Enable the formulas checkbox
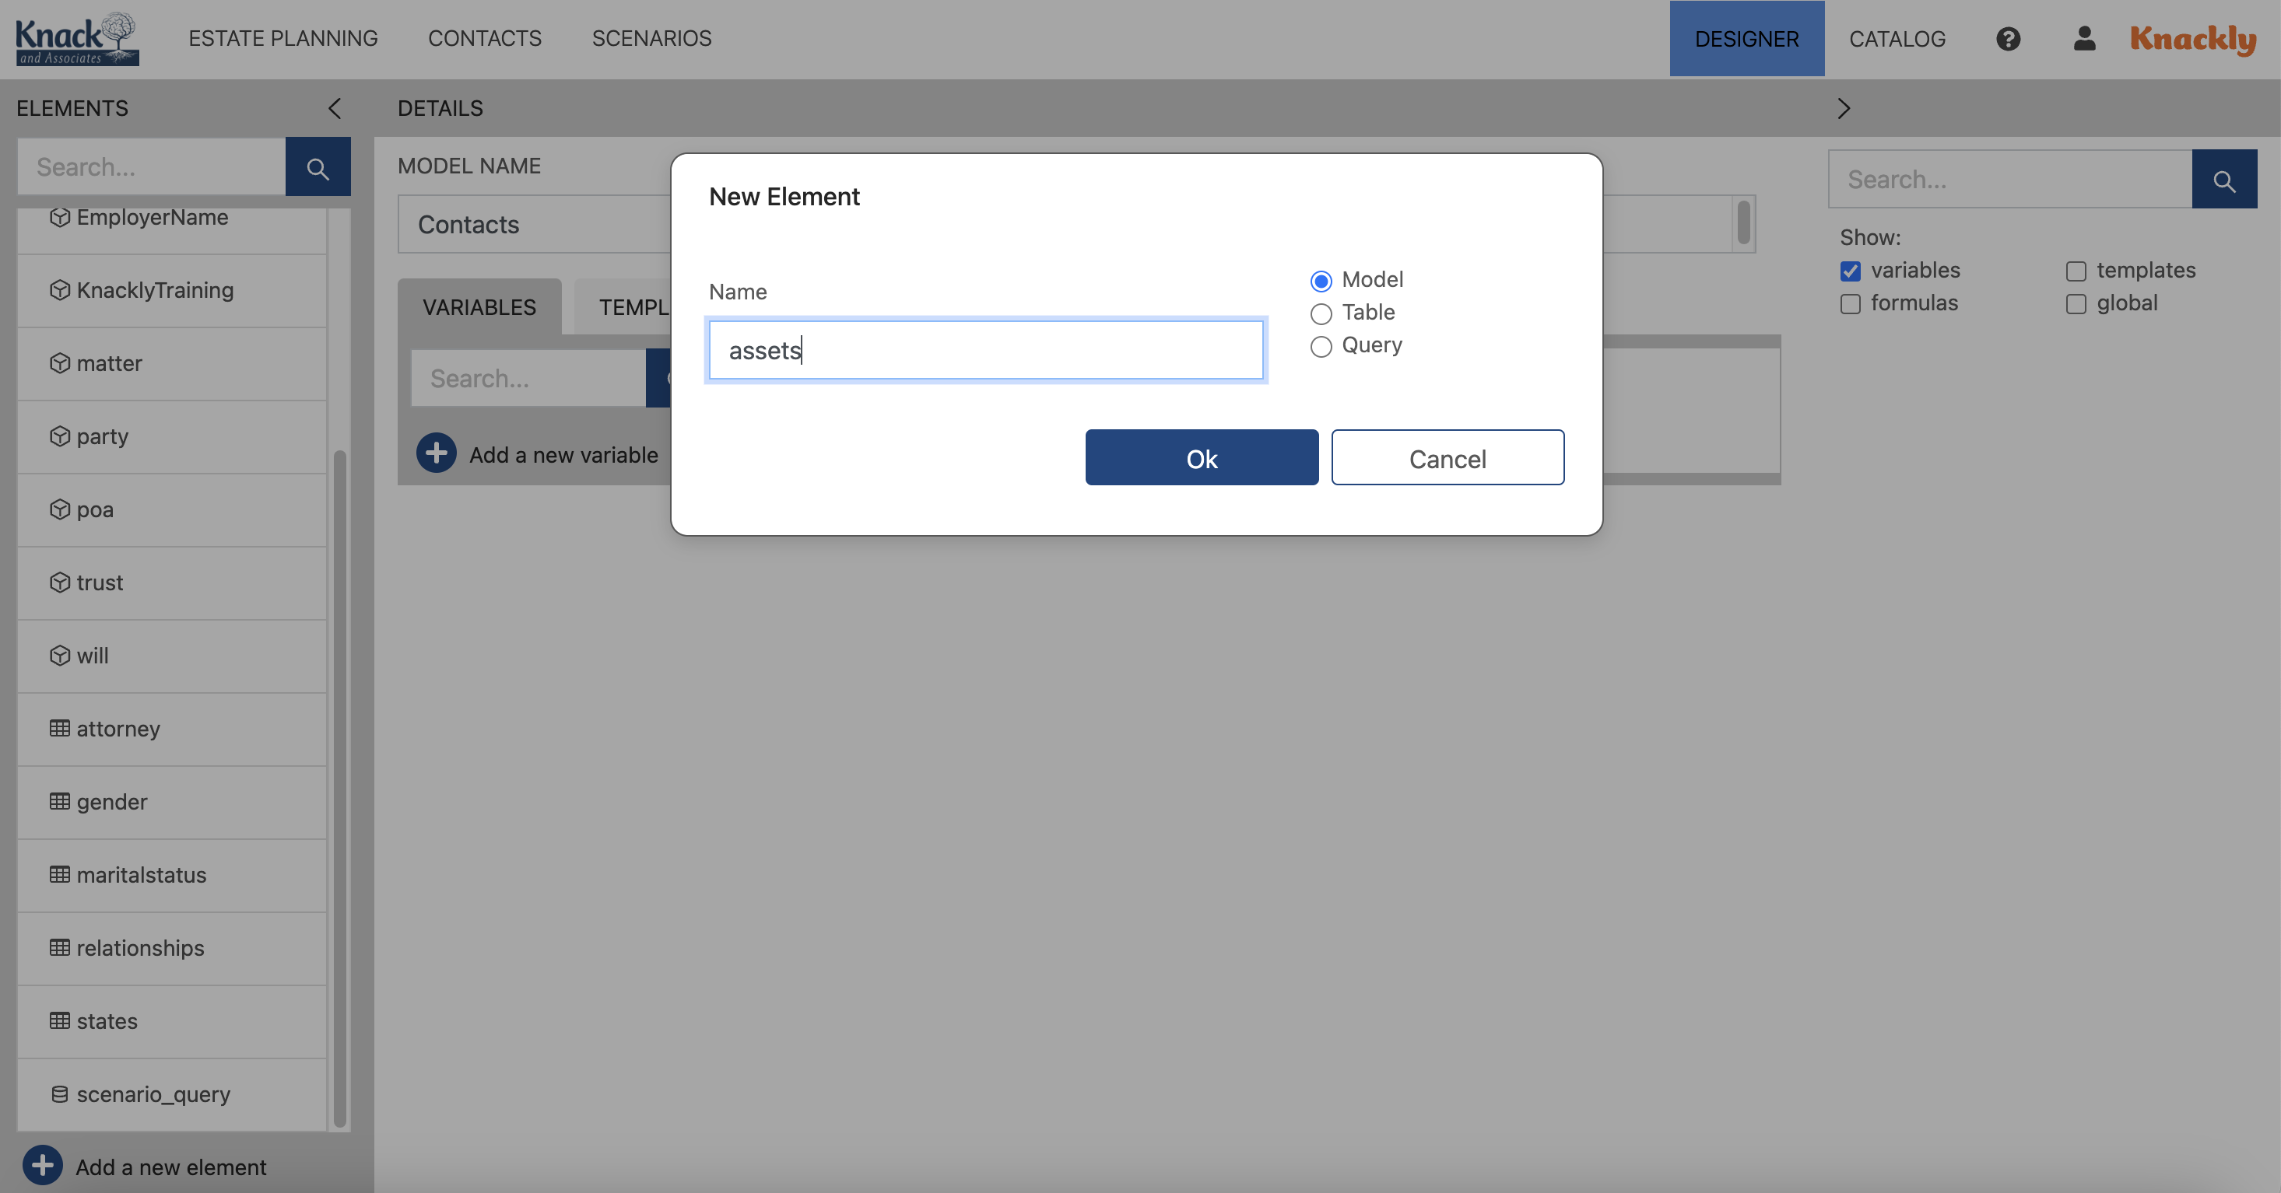Image resolution: width=2281 pixels, height=1193 pixels. pyautogui.click(x=1850, y=303)
